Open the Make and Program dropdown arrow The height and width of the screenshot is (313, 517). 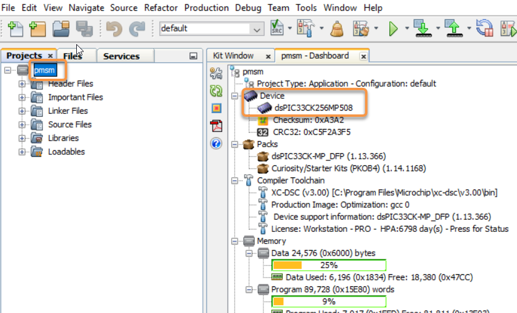(438, 28)
